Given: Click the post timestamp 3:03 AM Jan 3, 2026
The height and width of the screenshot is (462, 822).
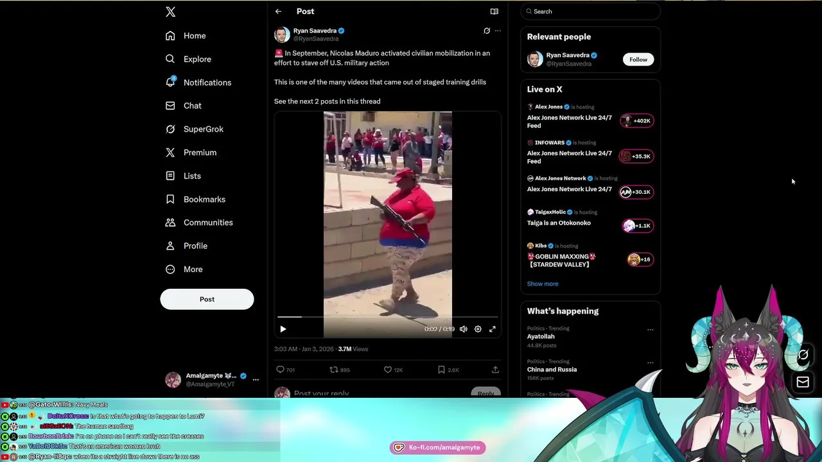Looking at the screenshot, I should point(304,349).
